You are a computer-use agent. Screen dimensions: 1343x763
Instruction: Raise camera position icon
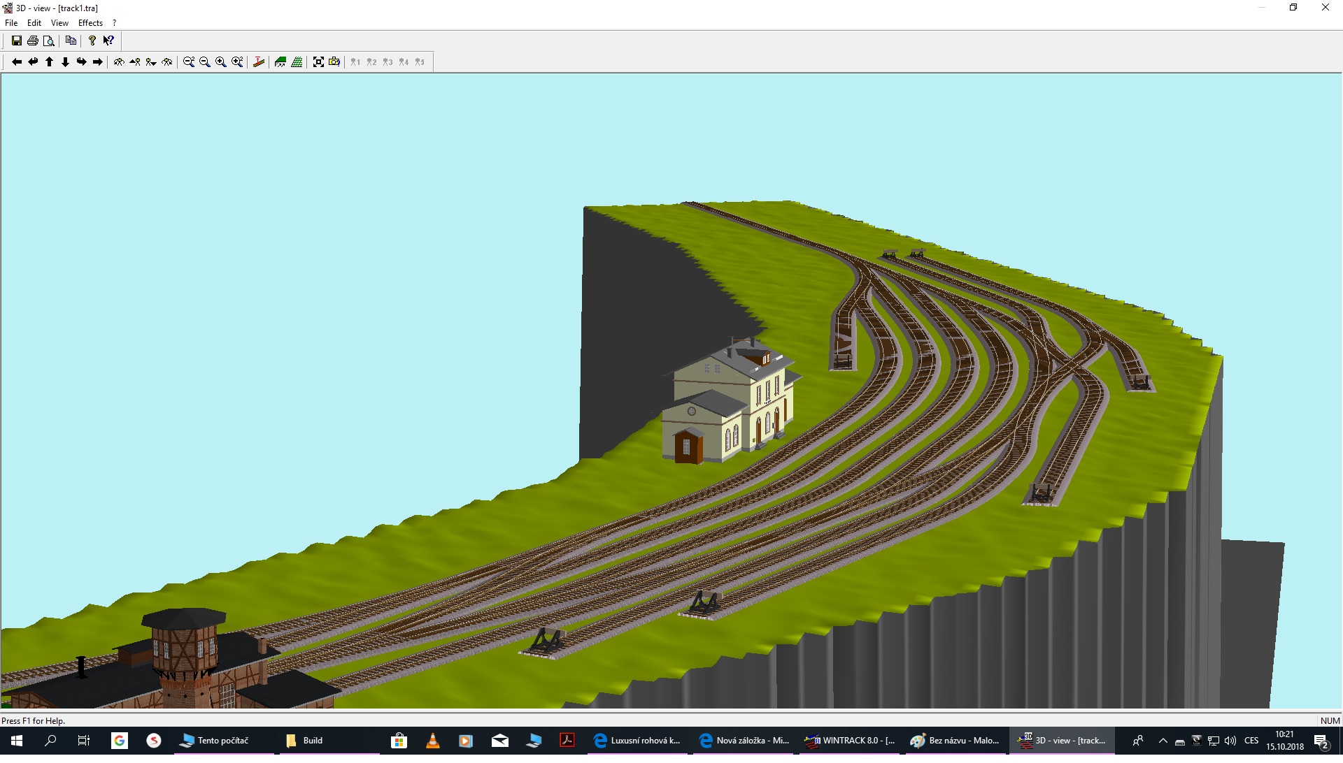135,62
